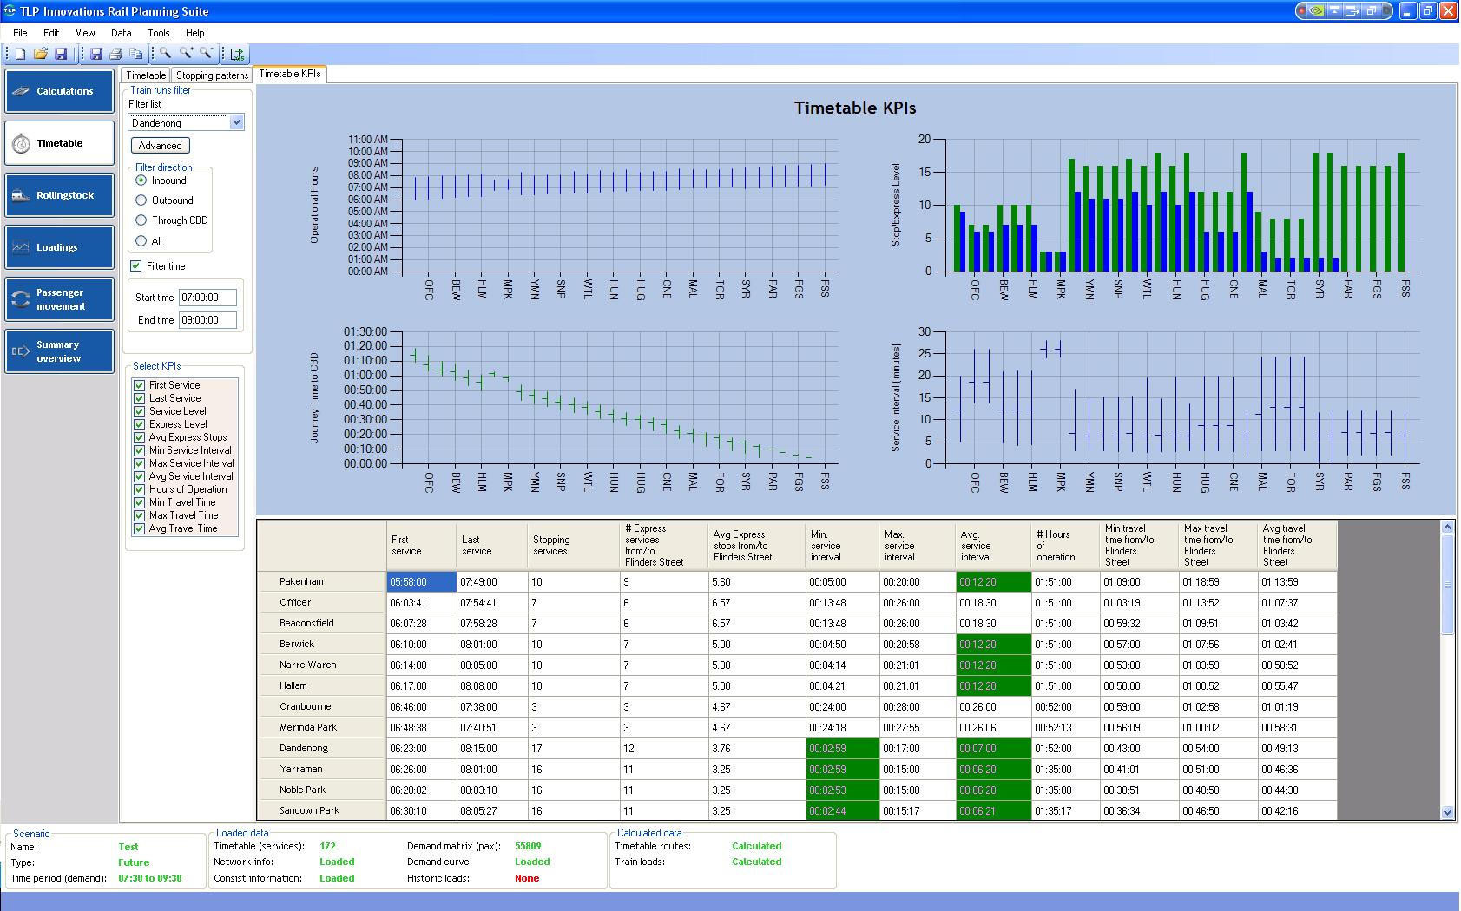
Task: Click the first Save floppy disk icon
Action: point(61,54)
